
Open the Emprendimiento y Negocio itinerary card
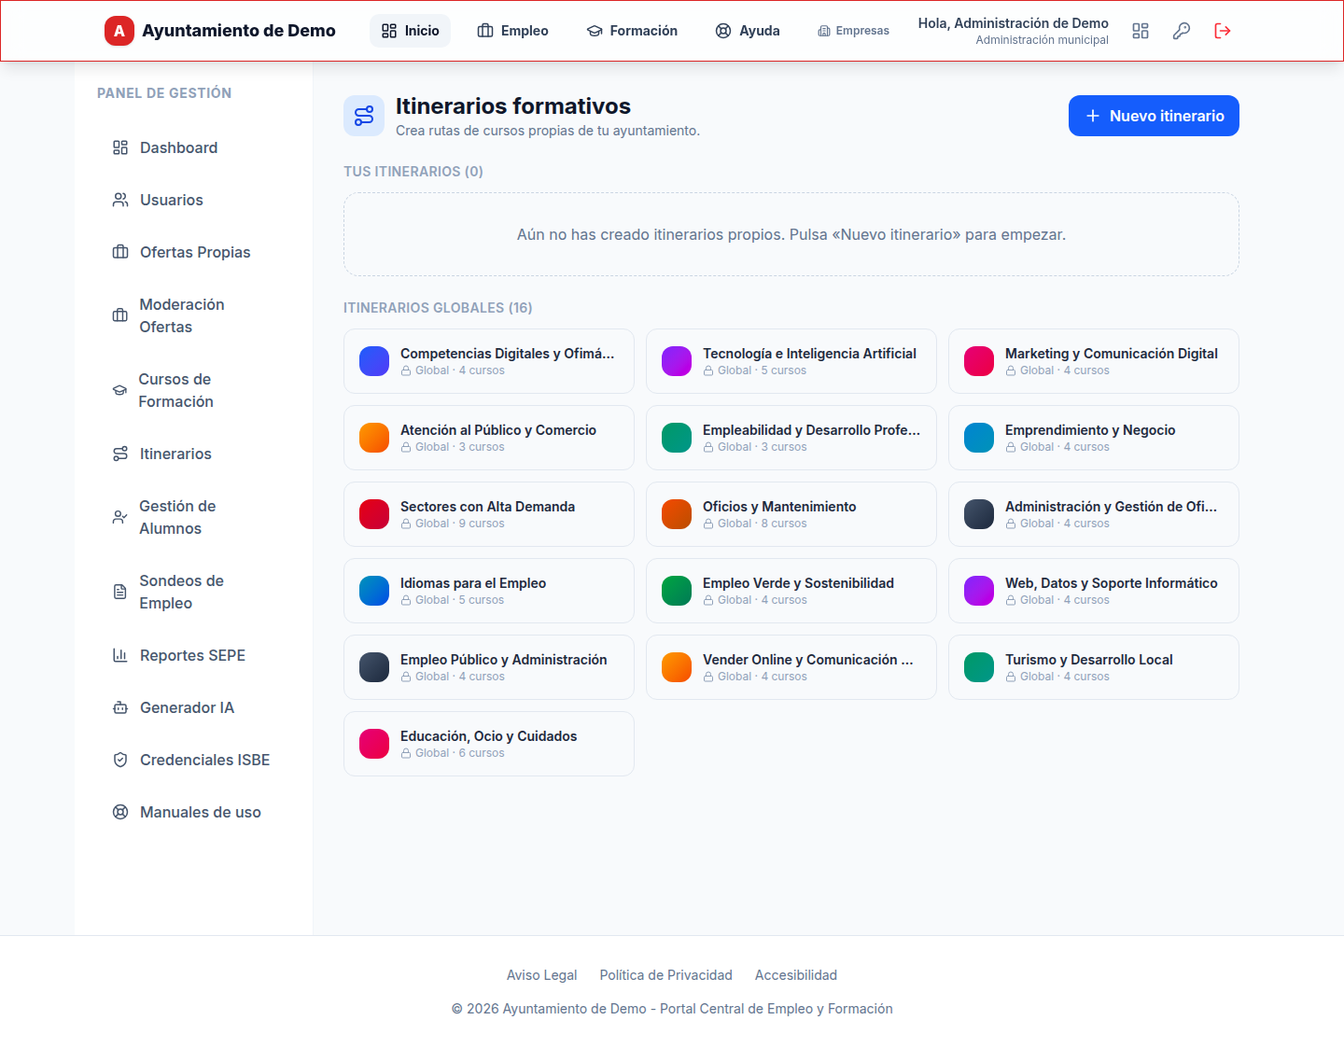[1094, 438]
